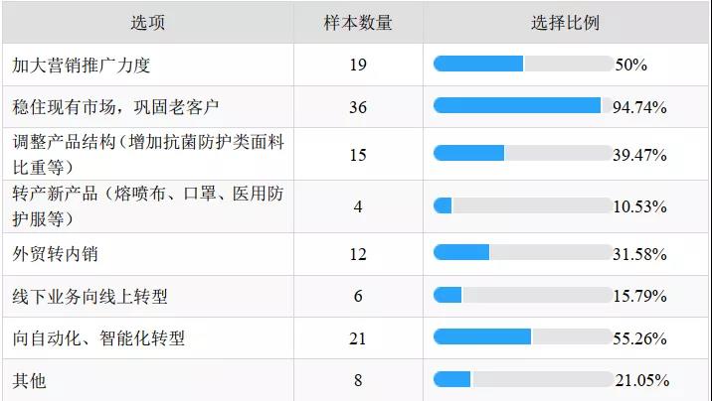
Task: Click the 10.53% progress bar
Action: [523, 205]
